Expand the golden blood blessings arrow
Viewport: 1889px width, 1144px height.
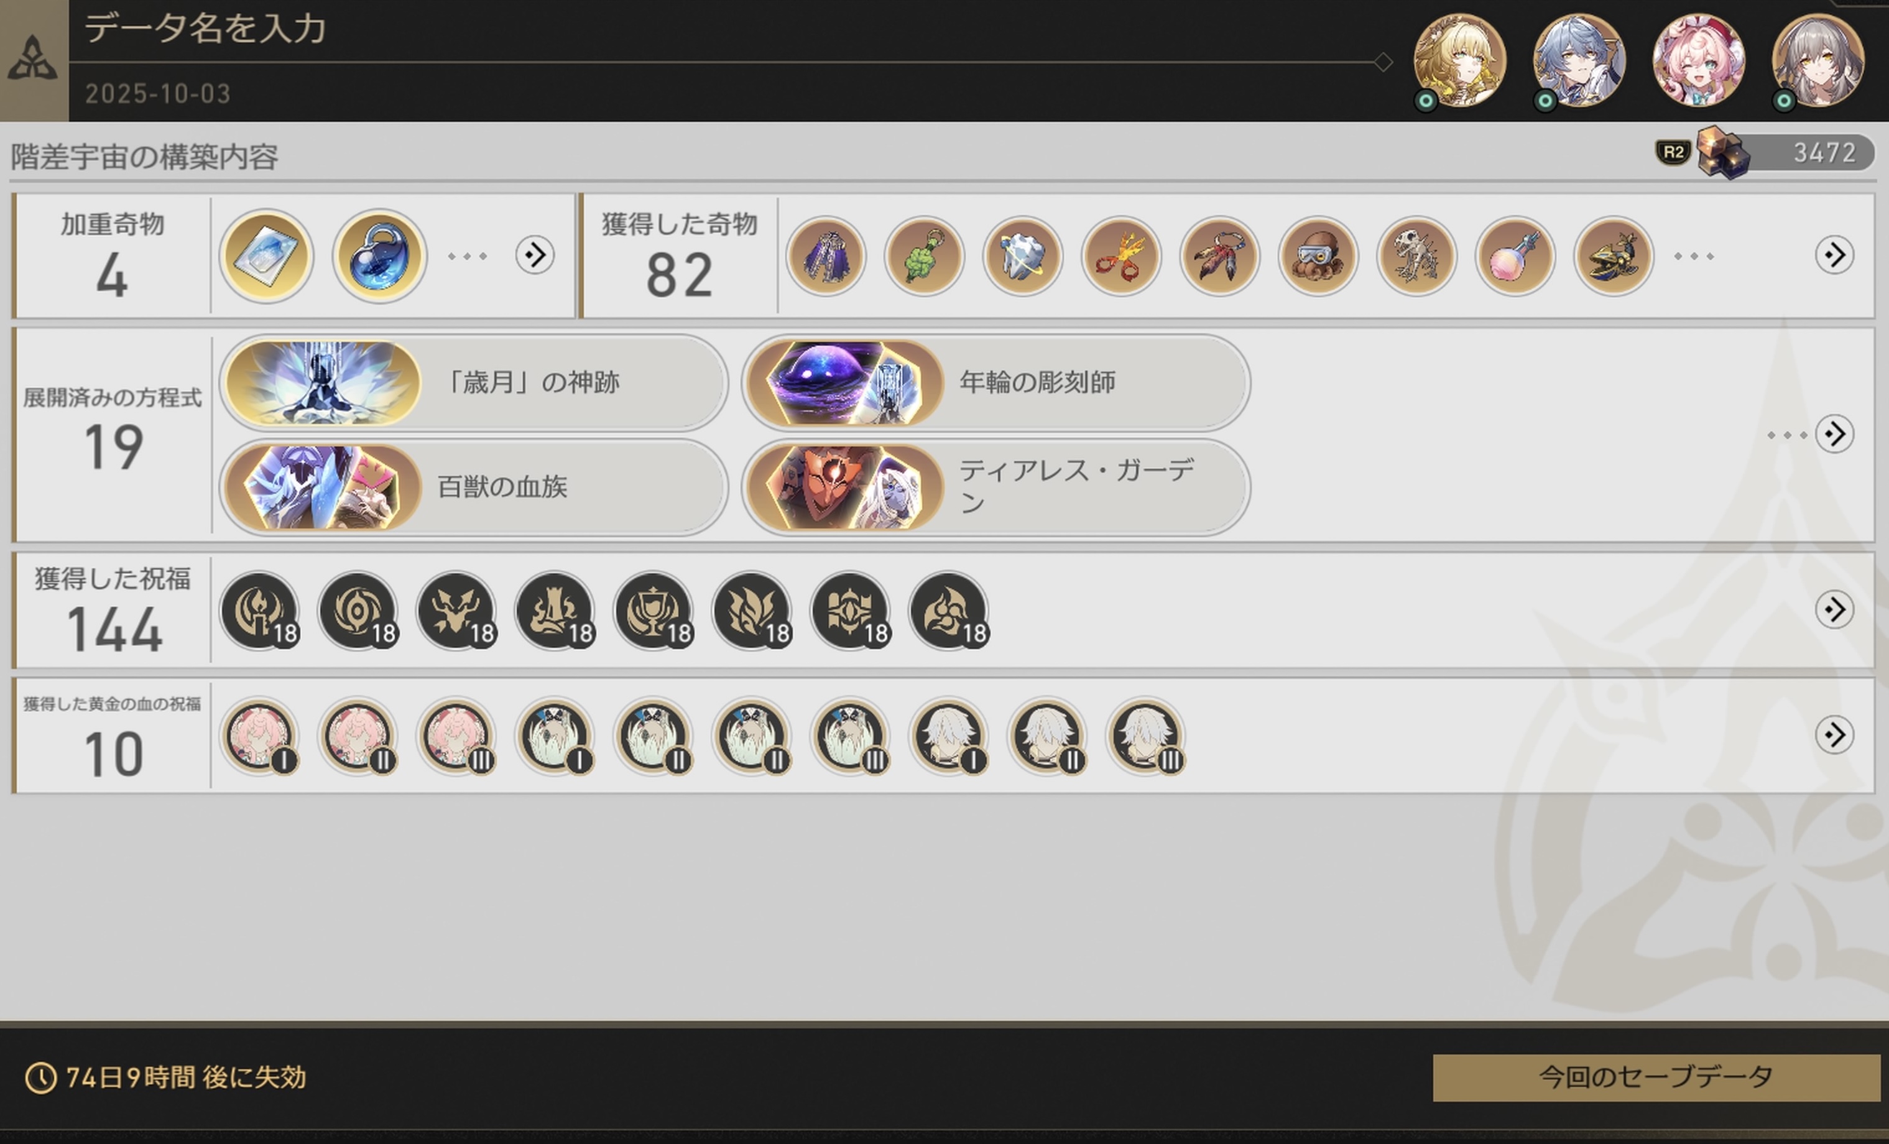1834,734
